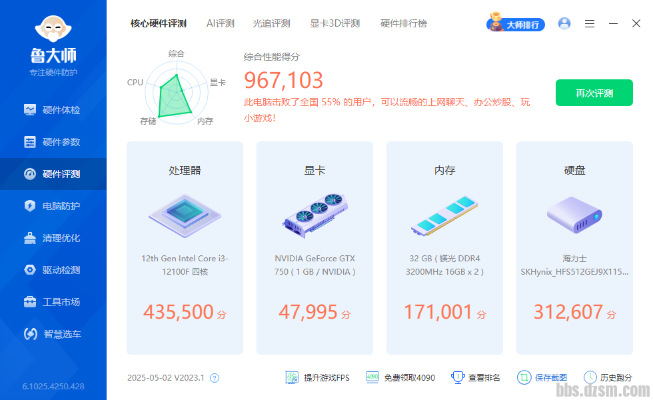Image resolution: width=653 pixels, height=400 pixels.
Task: Click the version info help icon
Action: (x=215, y=378)
